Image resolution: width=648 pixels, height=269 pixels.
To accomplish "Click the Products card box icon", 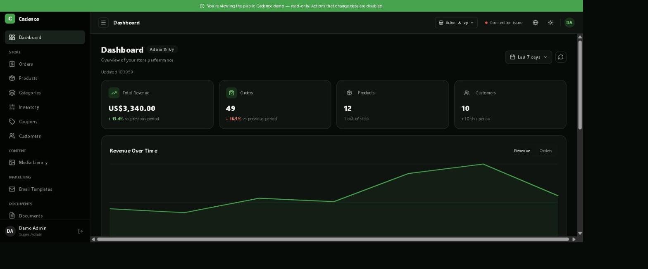I will click(349, 93).
